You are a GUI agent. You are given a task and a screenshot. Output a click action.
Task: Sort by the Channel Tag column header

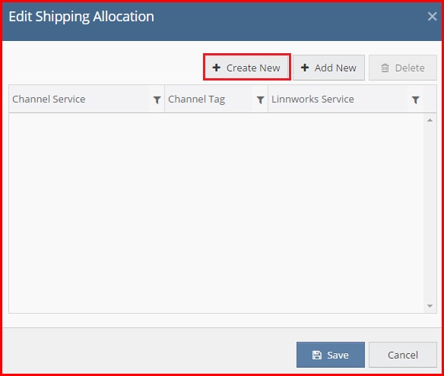(x=196, y=100)
